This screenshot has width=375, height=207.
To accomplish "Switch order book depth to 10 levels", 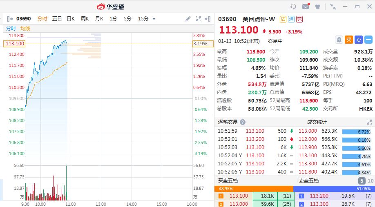I will pyautogui.click(x=371, y=181).
